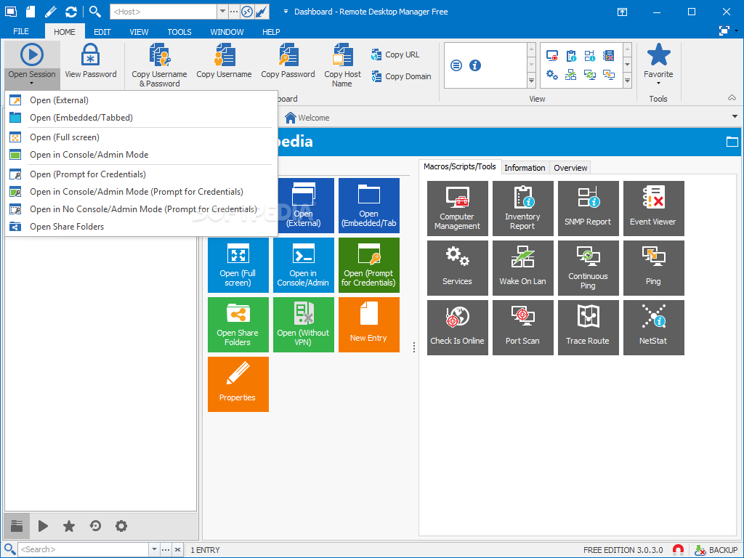The image size is (744, 558).
Task: Click the Welcome tab link
Action: click(307, 118)
